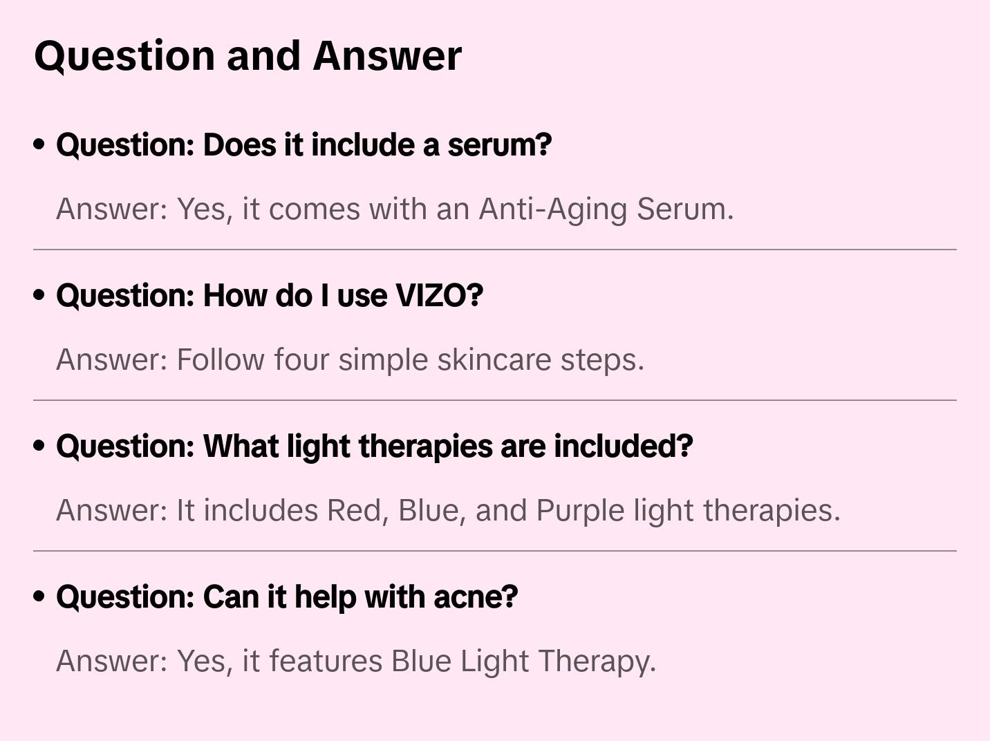Click the divider line under the skincare steps answer
Image resolution: width=990 pixels, height=741 pixels.
click(x=495, y=400)
